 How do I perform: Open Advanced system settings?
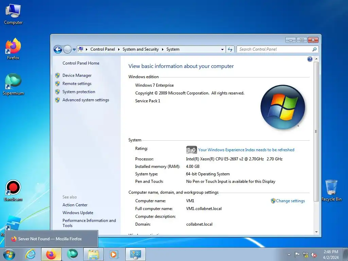86,100
